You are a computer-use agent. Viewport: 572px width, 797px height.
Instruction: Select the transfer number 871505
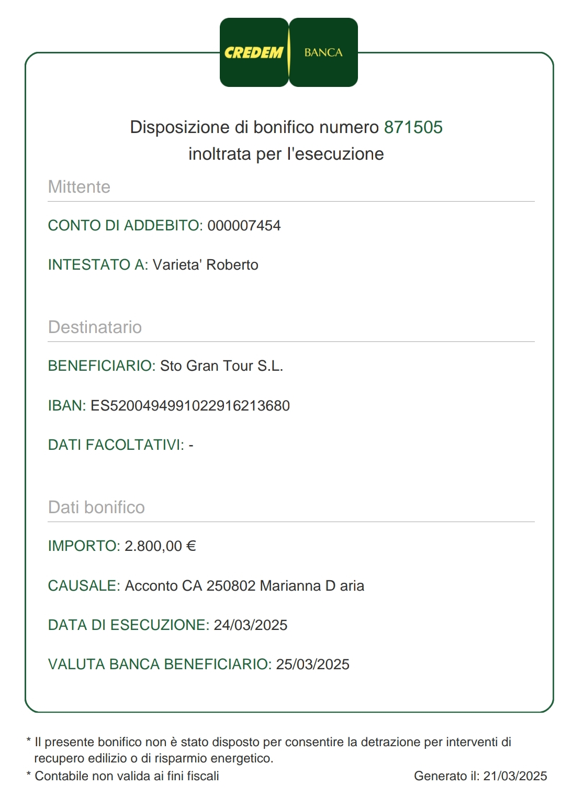[413, 127]
